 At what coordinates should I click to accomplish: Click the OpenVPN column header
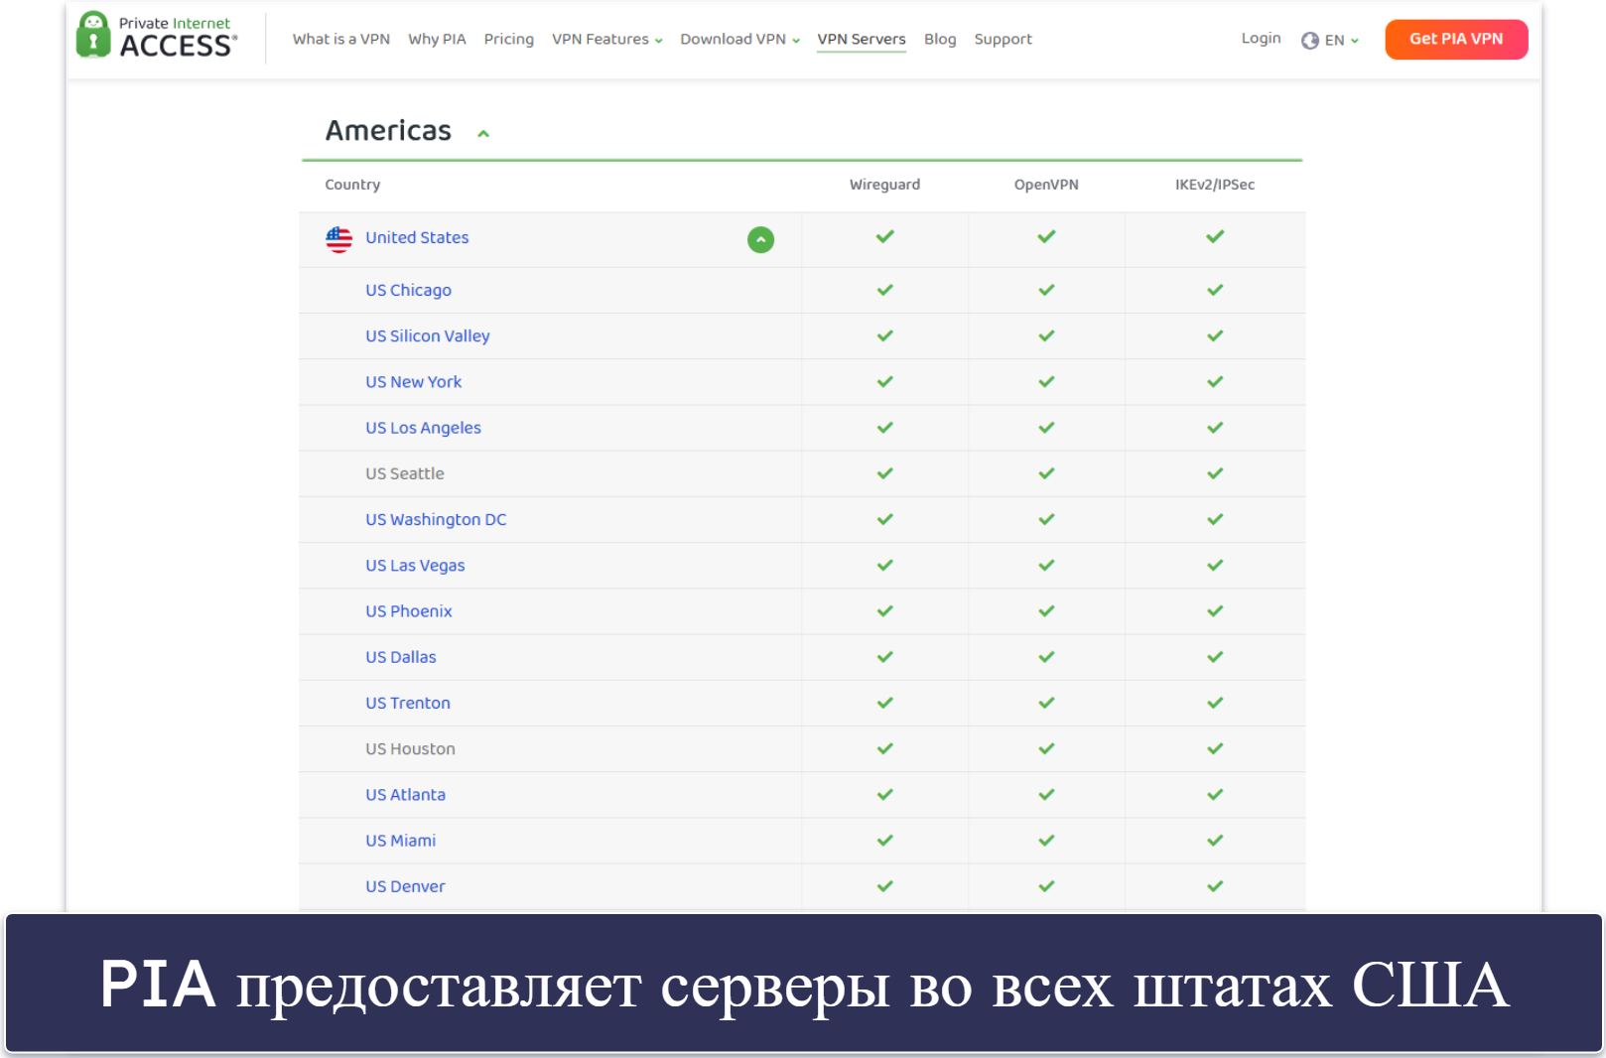[x=1046, y=185]
